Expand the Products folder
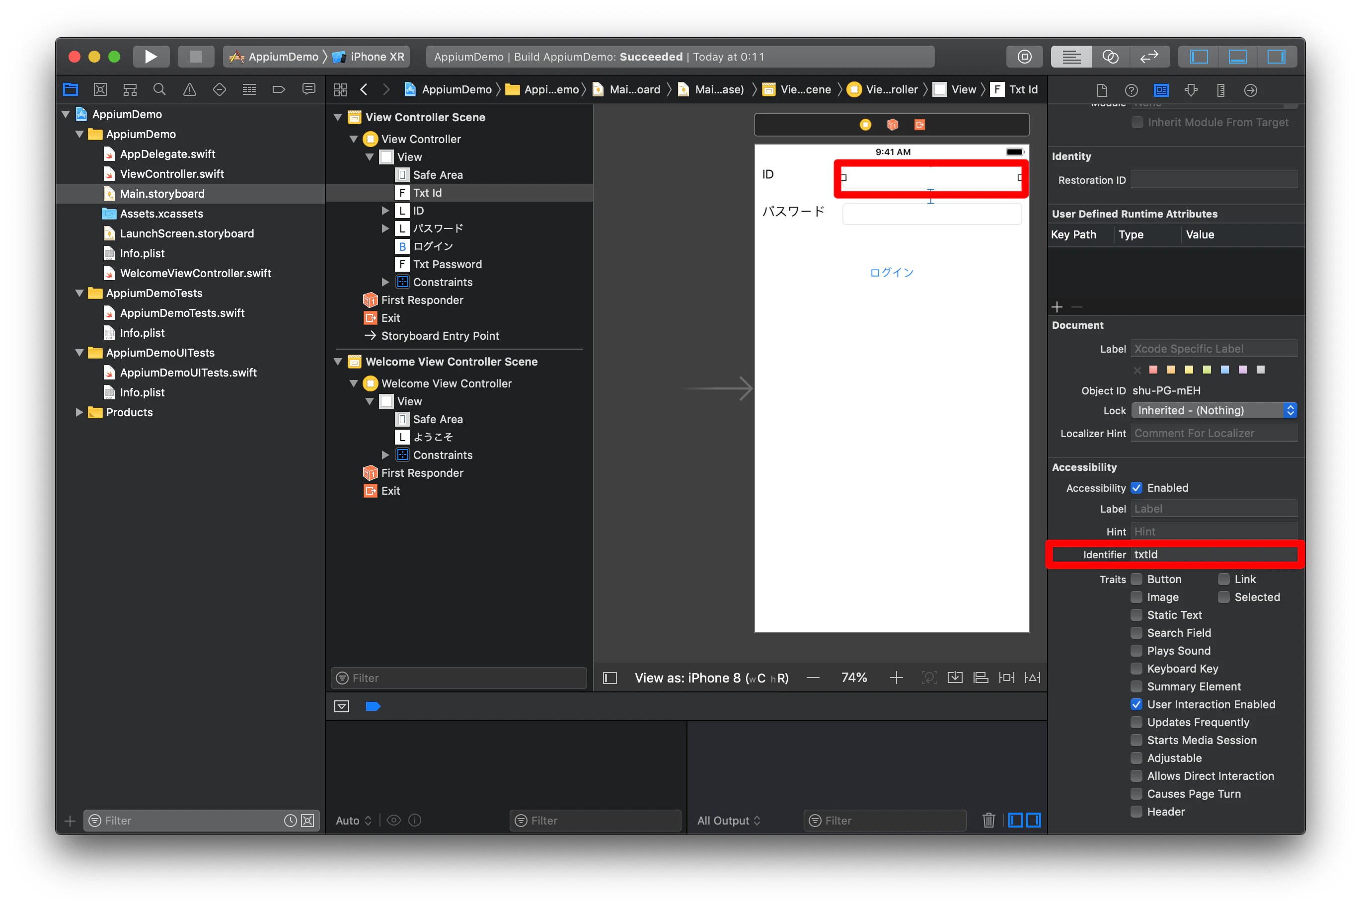Screen dimensions: 1361x908 coord(79,412)
